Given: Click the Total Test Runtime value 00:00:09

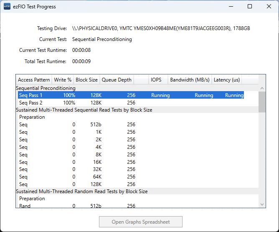Looking at the screenshot, I should (x=81, y=61).
